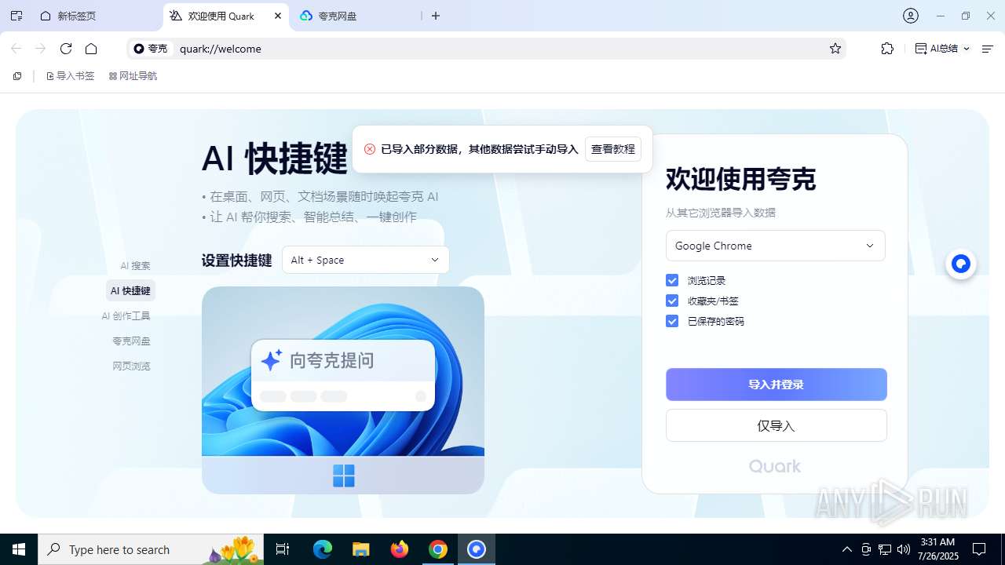Click the 仅导入 button
Viewport: 1005px width, 565px height.
coord(777,426)
